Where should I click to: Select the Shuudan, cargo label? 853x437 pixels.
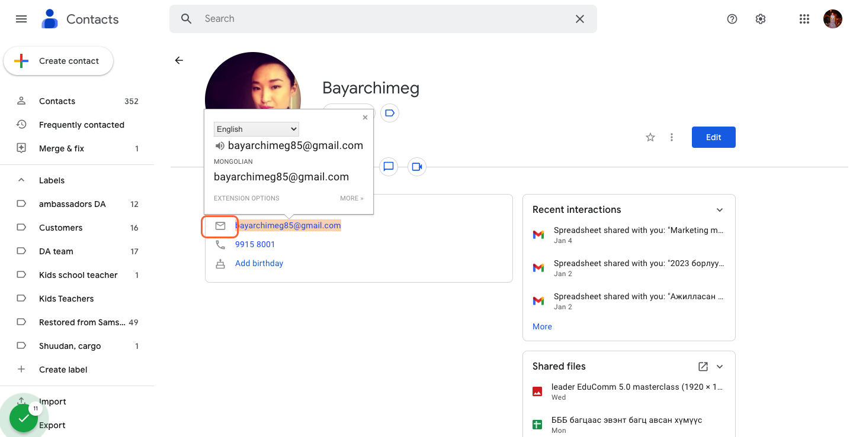click(77, 346)
